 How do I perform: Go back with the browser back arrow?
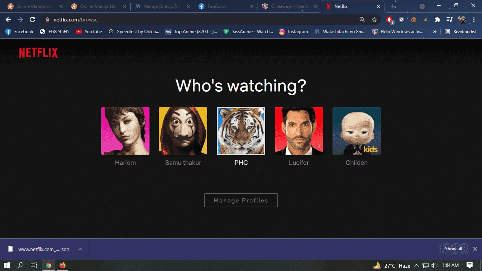8,20
